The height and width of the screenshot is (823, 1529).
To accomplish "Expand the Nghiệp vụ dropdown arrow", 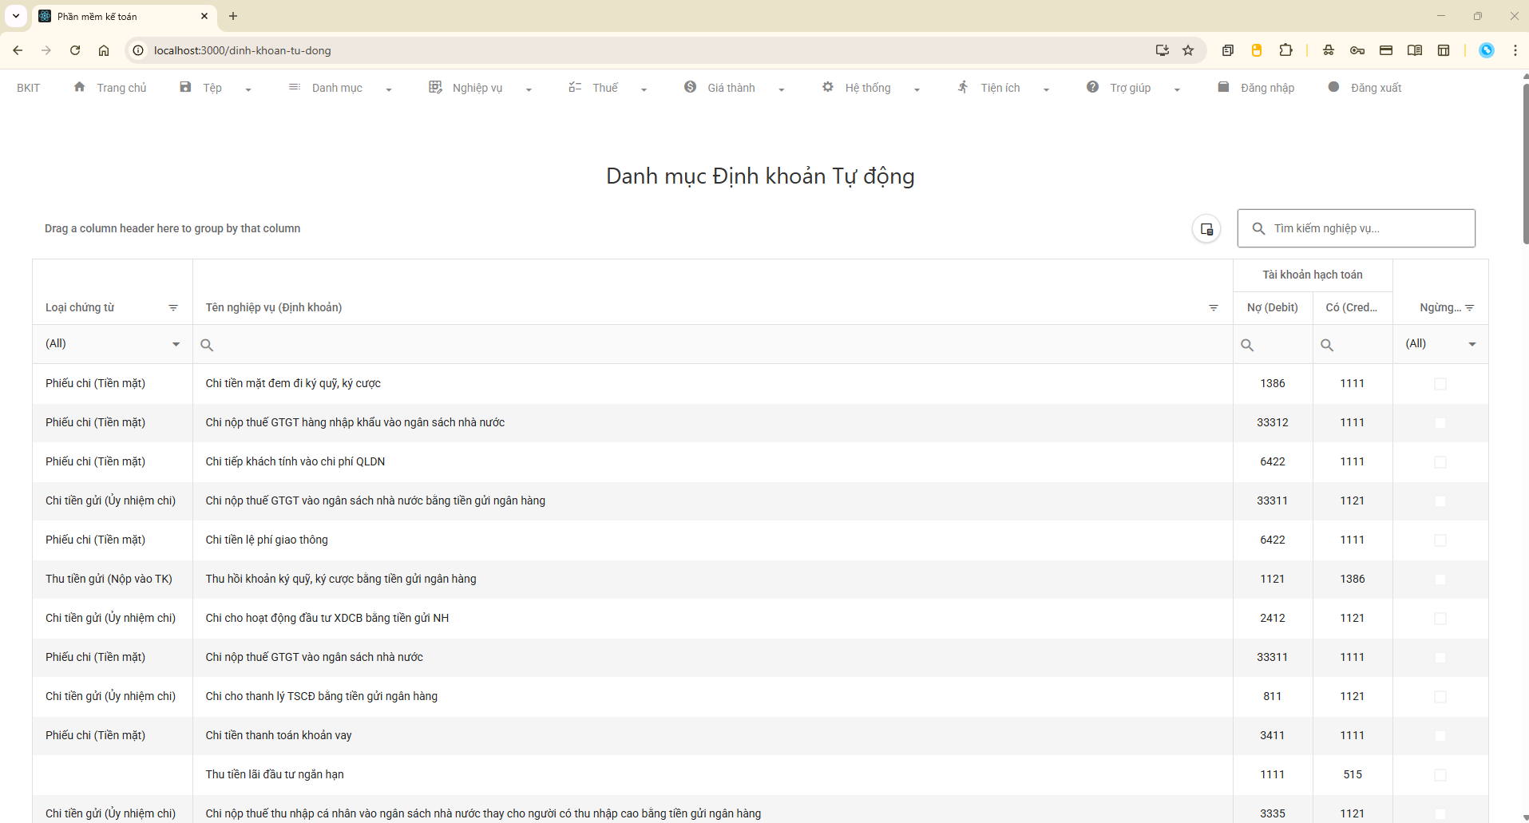I will 529,89.
